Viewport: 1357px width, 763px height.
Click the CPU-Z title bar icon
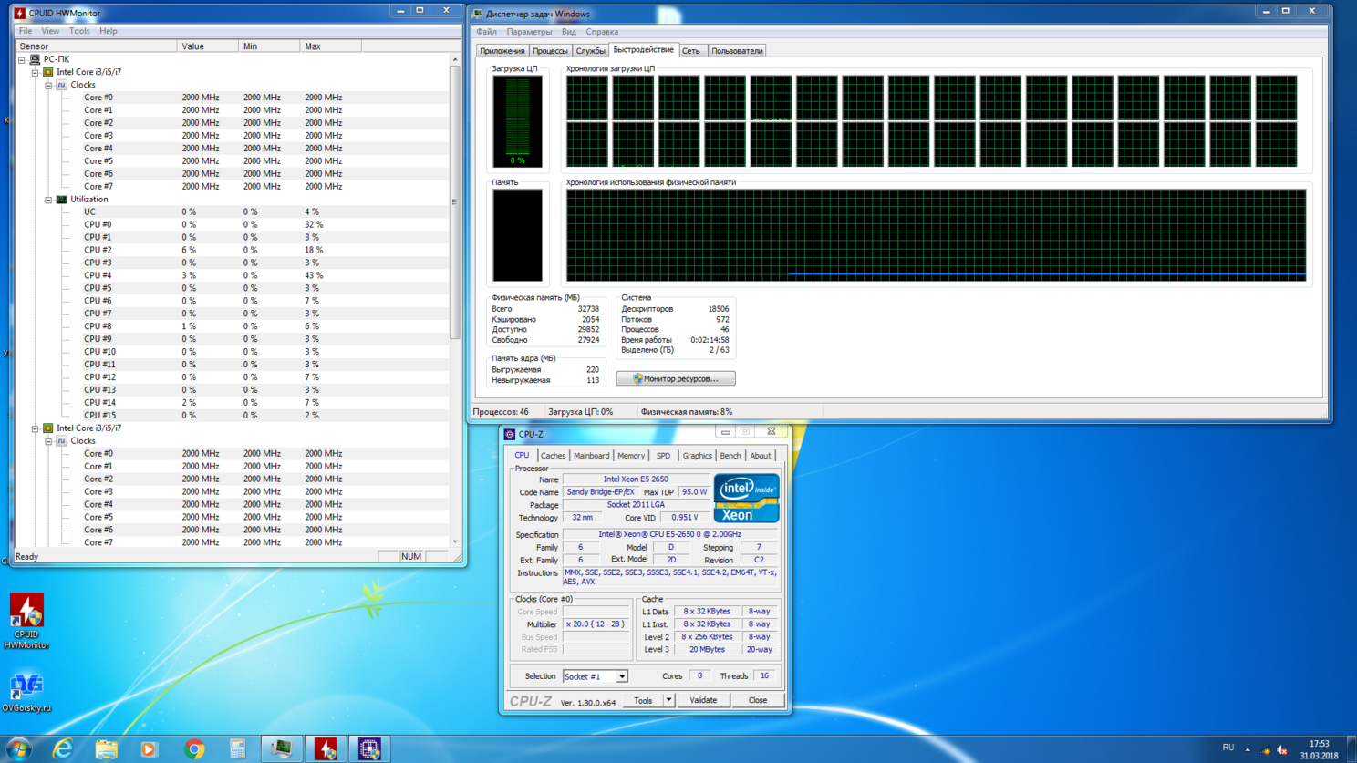(510, 434)
